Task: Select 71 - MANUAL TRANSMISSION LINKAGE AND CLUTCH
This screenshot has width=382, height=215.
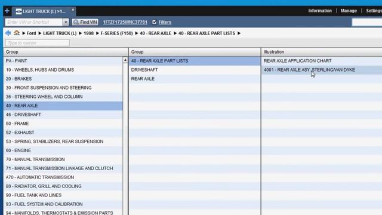Action: pos(63,168)
